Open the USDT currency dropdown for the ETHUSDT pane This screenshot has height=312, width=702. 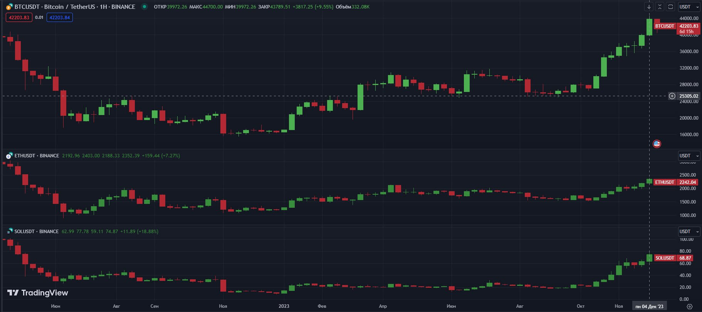pos(689,156)
